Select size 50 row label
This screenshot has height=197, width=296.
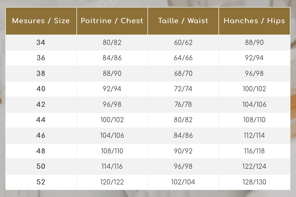41,167
